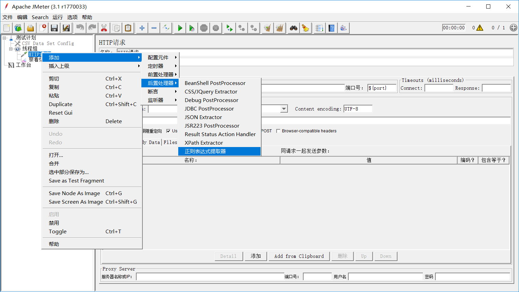
Task: Click the 删除 button below parameters table
Action: pos(342,256)
